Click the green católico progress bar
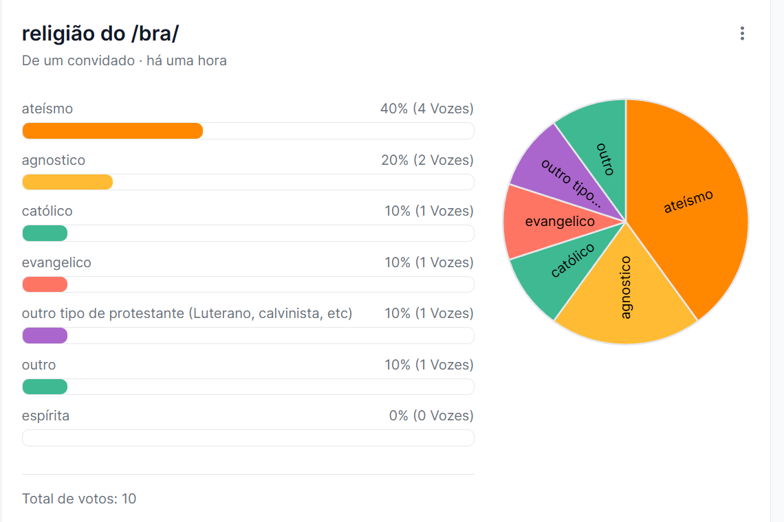Screen dimensions: 784x522 point(45,233)
